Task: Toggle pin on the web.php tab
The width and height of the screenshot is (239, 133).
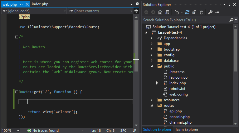Action: pyautogui.click(x=21, y=5)
